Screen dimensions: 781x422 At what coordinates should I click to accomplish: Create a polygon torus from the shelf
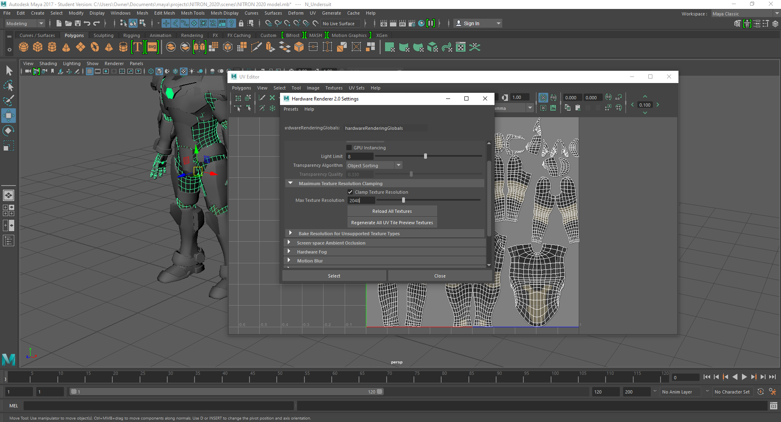pos(94,47)
